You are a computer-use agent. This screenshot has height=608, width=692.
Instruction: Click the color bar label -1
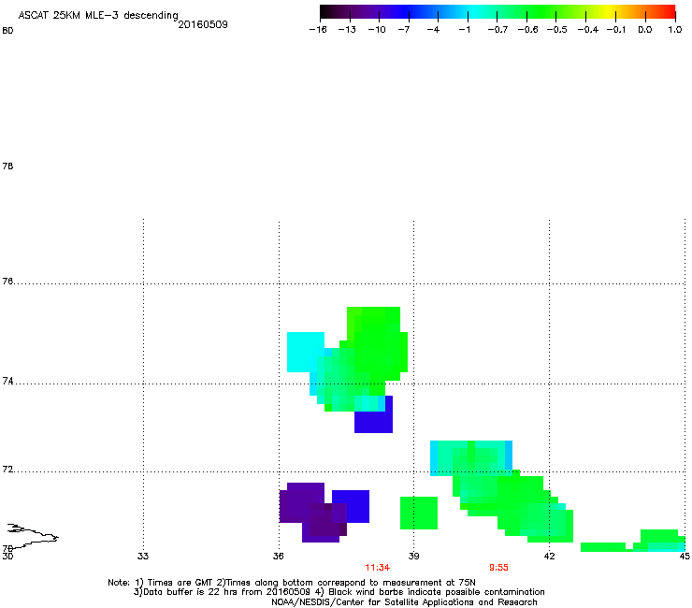[x=464, y=30]
